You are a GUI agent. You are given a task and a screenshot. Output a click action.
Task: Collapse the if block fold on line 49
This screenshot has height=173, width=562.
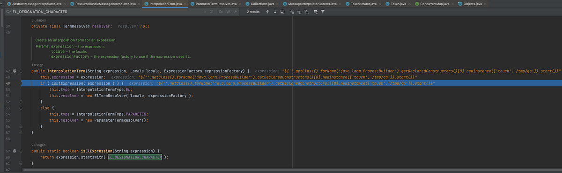(x=21, y=83)
